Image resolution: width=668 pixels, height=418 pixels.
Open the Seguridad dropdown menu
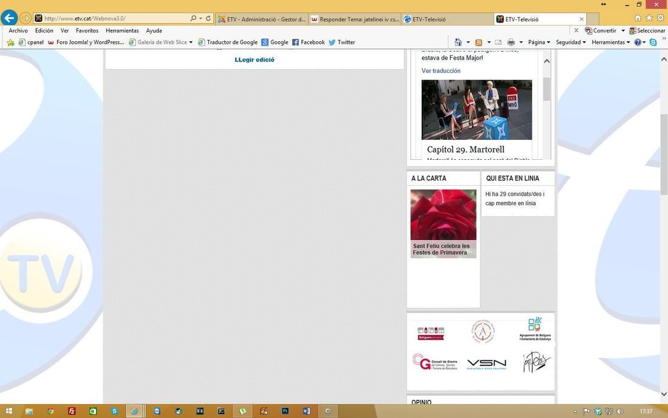(x=571, y=42)
